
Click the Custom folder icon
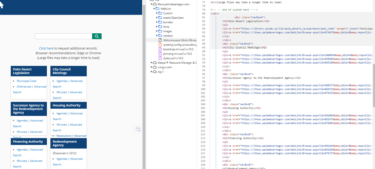click(x=160, y=13)
